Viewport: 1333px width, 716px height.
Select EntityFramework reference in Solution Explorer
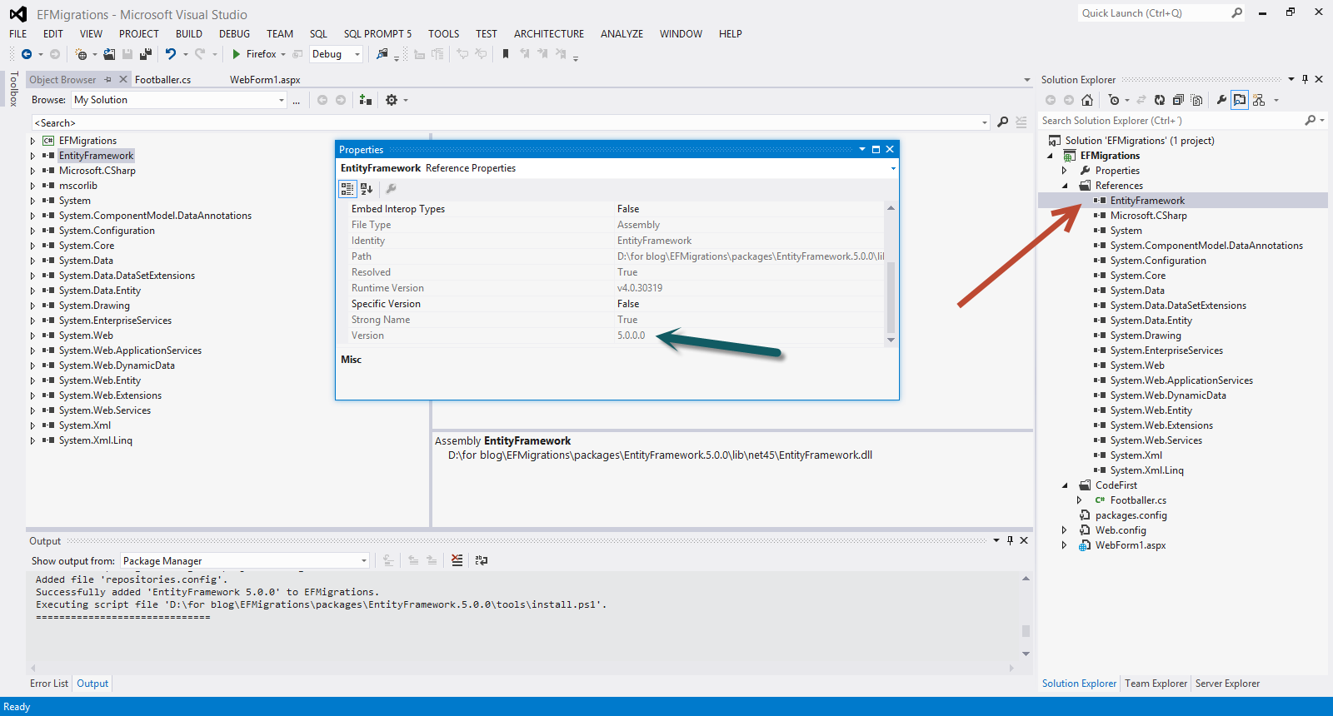1147,201
